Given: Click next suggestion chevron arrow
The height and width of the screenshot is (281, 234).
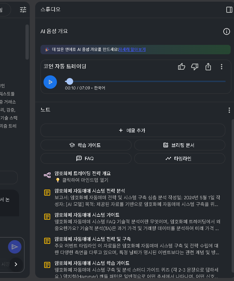Looking at the screenshot, I should (16, 264).
